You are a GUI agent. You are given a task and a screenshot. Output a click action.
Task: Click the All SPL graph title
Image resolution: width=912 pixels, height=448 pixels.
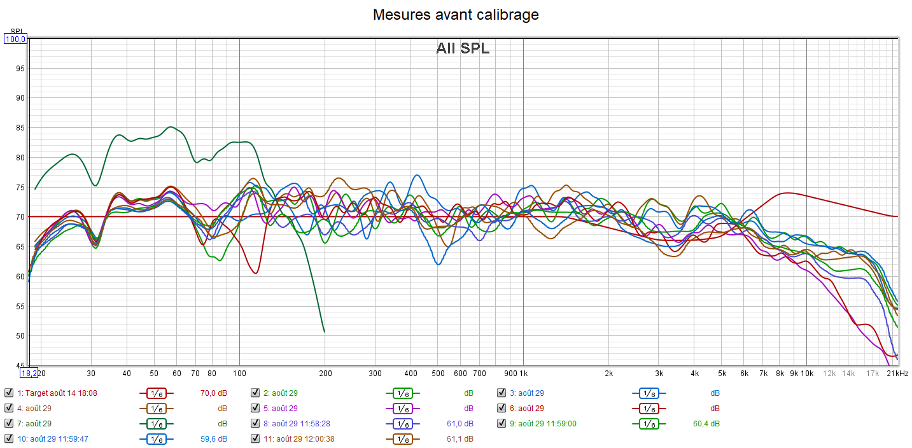tap(463, 48)
